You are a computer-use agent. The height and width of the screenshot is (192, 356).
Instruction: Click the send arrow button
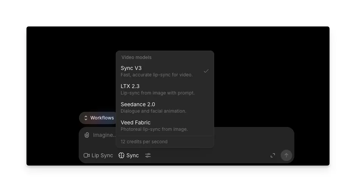[x=286, y=155]
